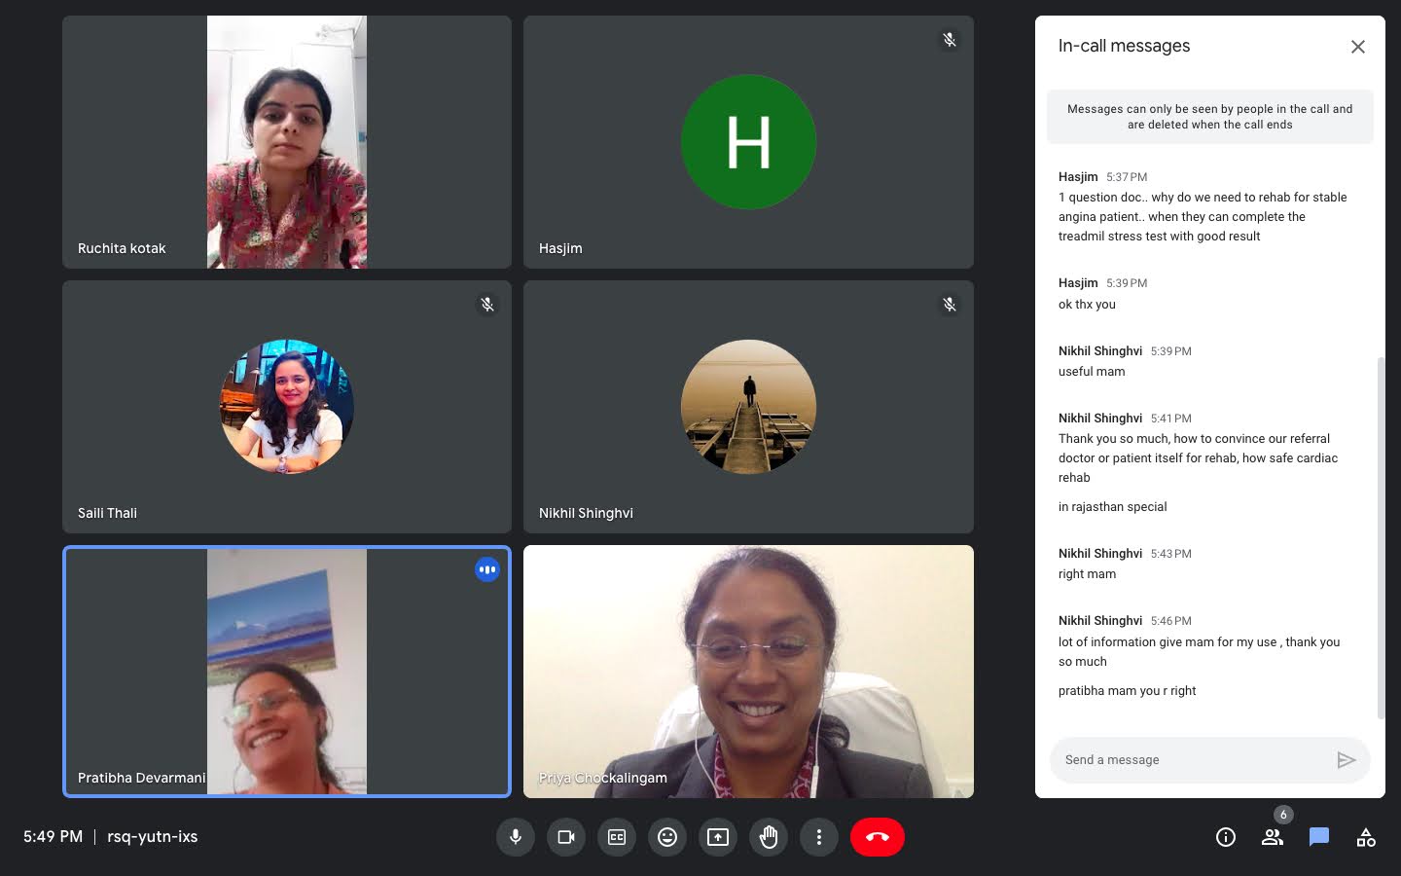Click the muted mic icon on Hasjim tile

[950, 40]
